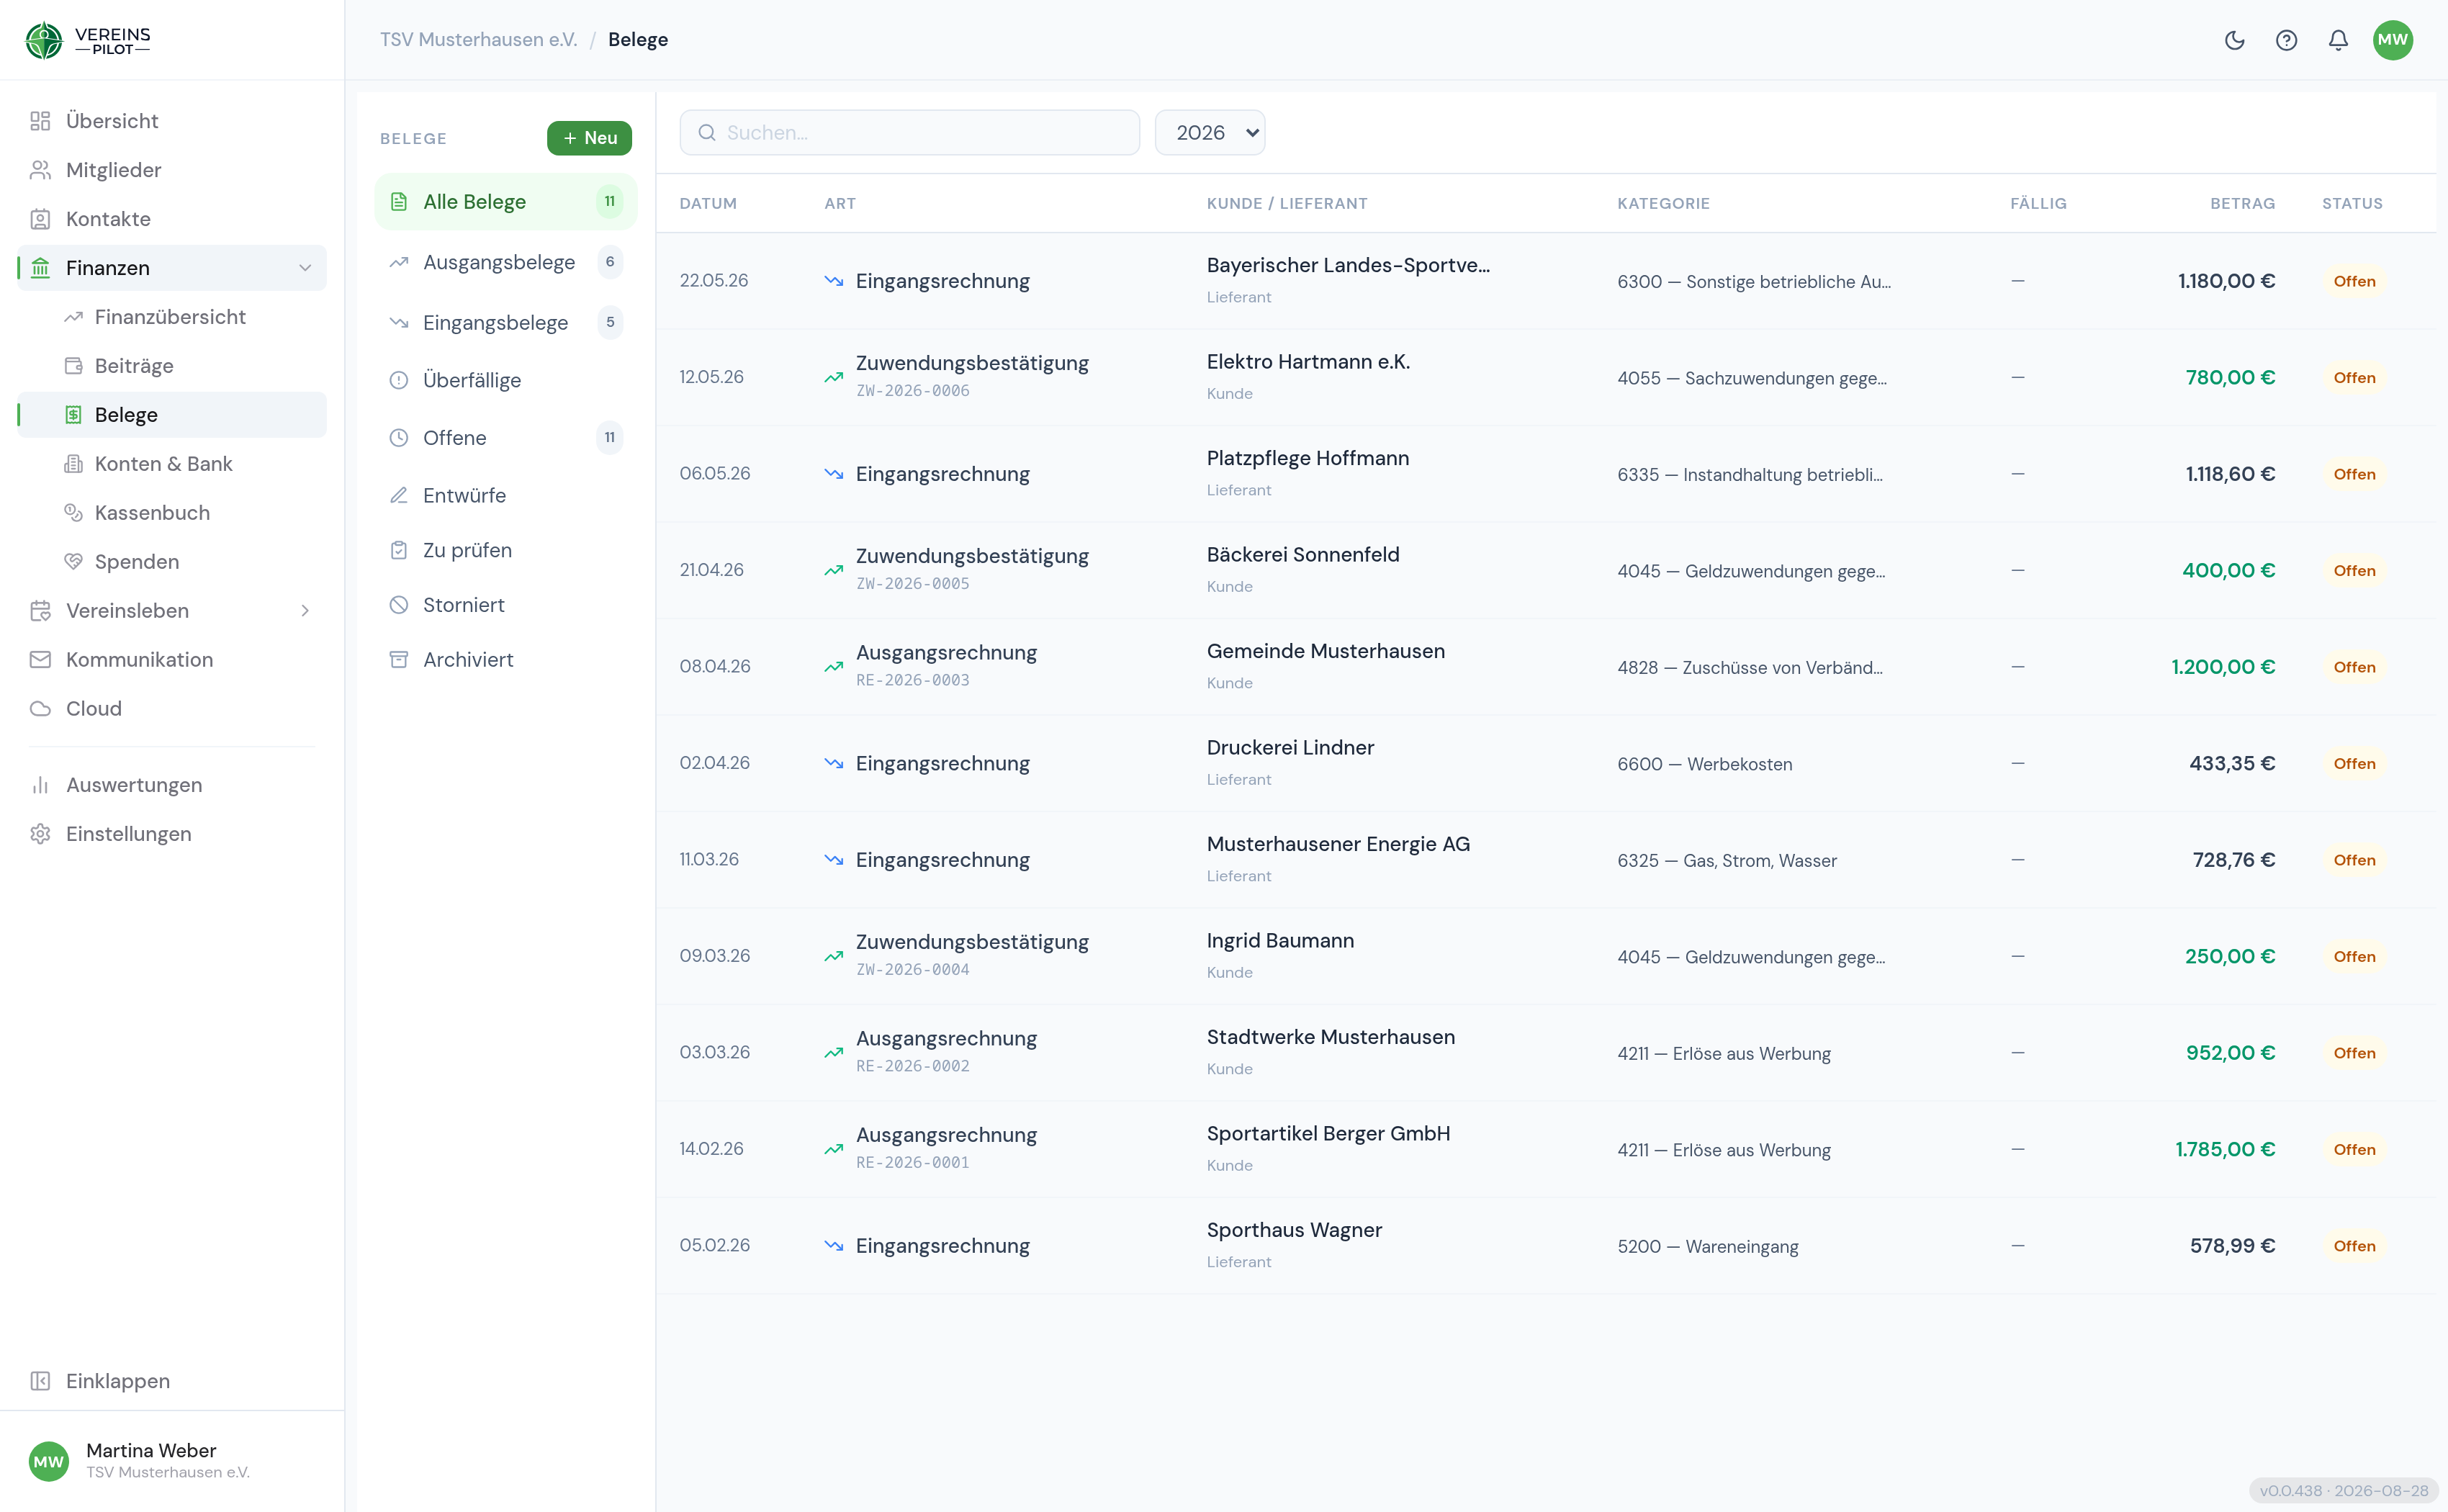2448x1512 pixels.
Task: Filter by Eingangsbelege
Action: tap(506, 323)
